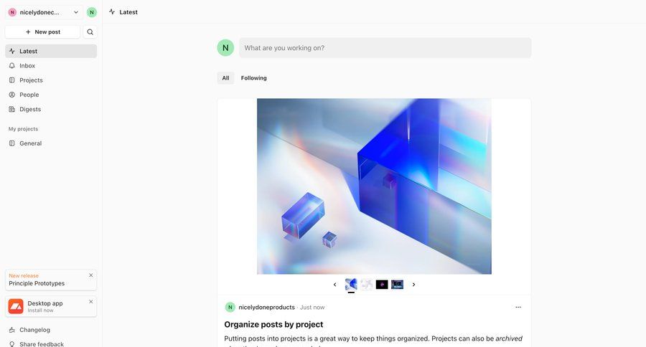Show next image with right chevron
The height and width of the screenshot is (347, 646).
[413, 285]
